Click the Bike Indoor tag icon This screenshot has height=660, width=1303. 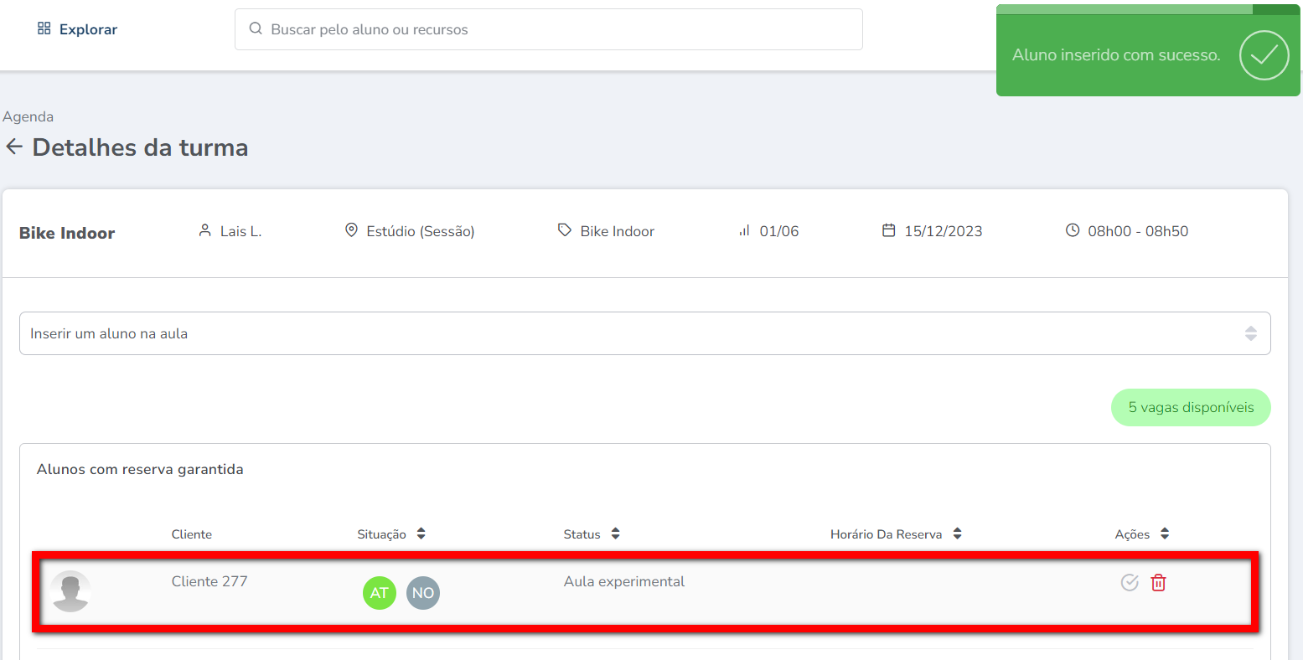pyautogui.click(x=565, y=230)
